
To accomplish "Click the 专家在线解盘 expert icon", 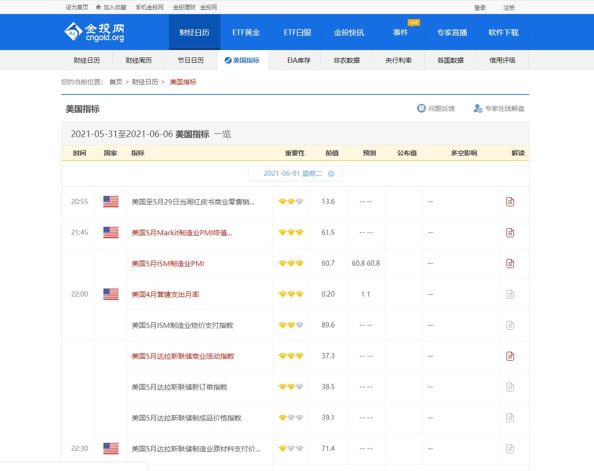I will pos(477,108).
